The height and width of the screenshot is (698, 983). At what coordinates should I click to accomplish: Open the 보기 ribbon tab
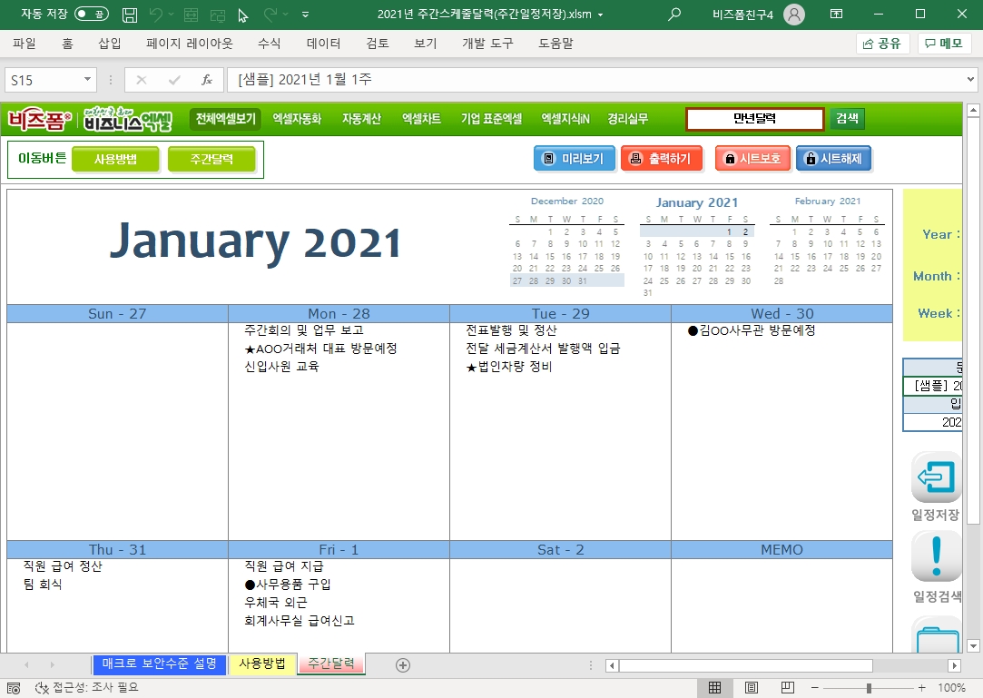click(425, 44)
